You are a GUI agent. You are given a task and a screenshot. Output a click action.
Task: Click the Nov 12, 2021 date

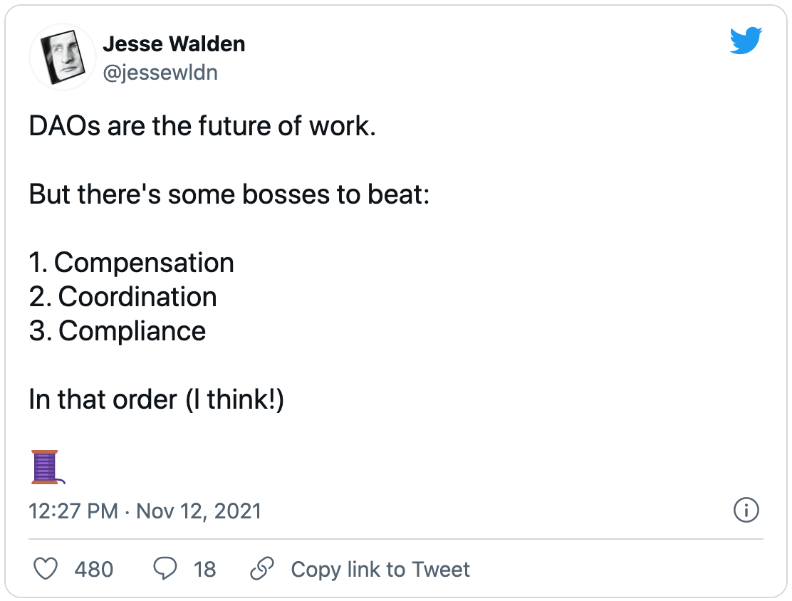point(199,511)
